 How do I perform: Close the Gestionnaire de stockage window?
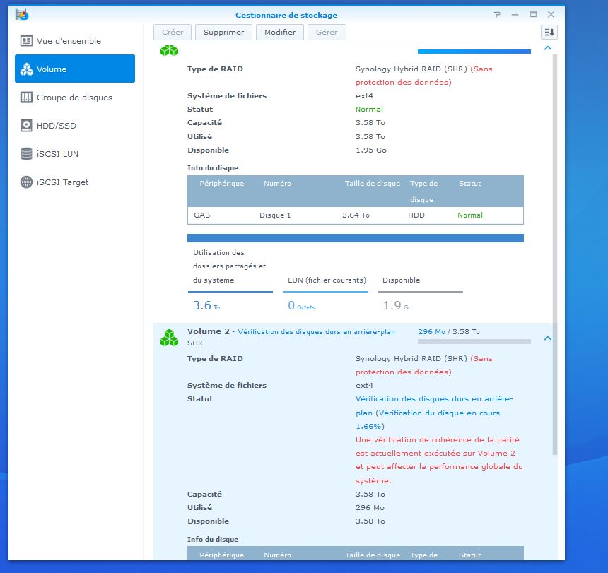point(551,15)
